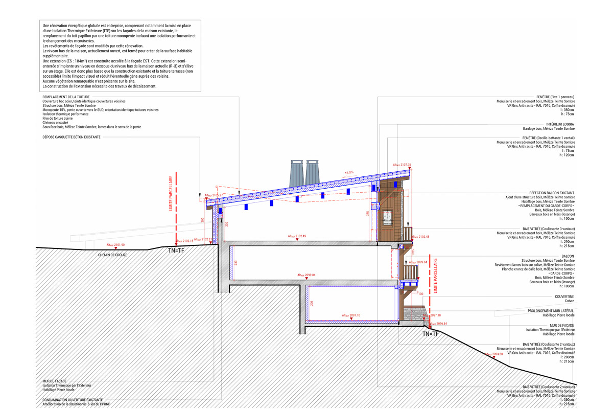Select the 'travaux de décaissement' closing sentence
This screenshot has width=613, height=409.
pyautogui.click(x=99, y=86)
